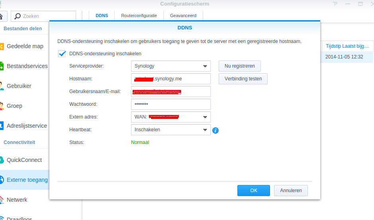Open Serviceprovider Synology dropdown
This screenshot has width=374, height=220.
(171, 66)
